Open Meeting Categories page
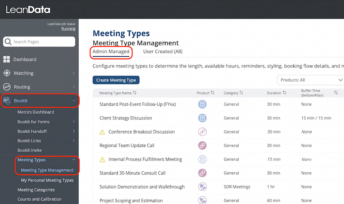 pos(36,190)
